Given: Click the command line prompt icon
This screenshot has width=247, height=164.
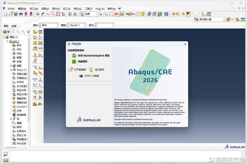Looking at the screenshot, I should pyautogui.click(x=6, y=161).
